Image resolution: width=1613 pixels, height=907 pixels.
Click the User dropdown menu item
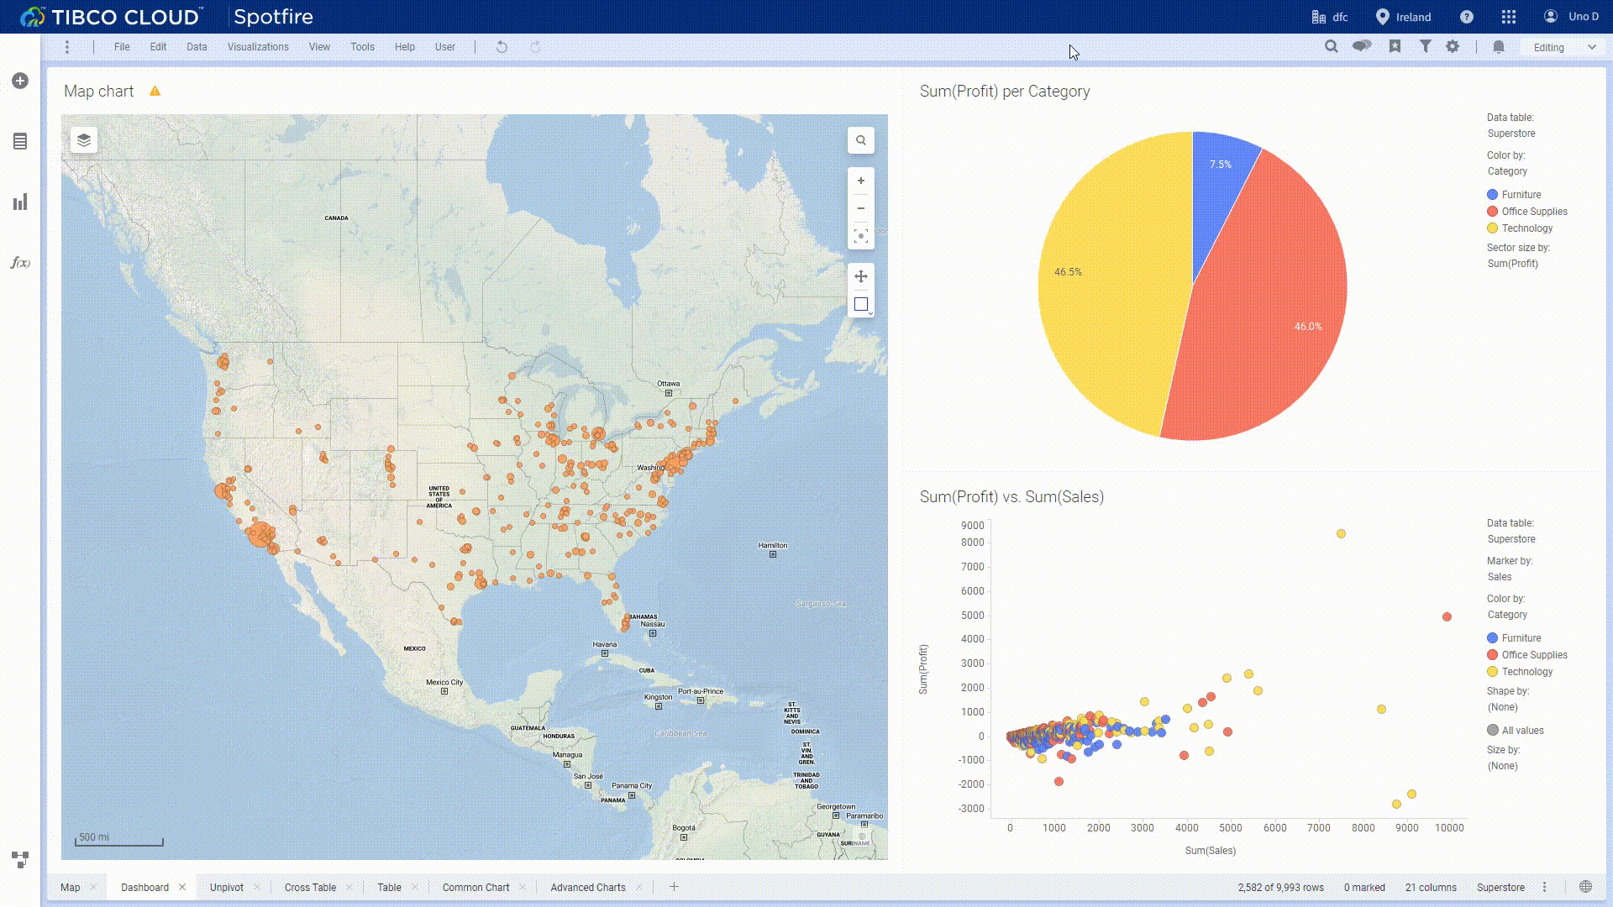click(x=444, y=46)
